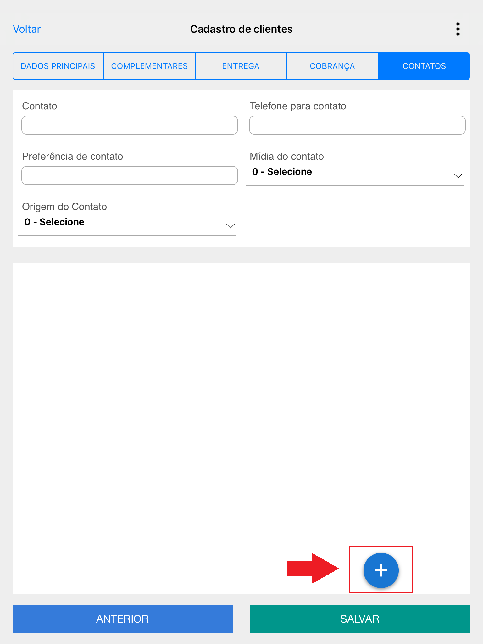Select the Contatos tab
Image resolution: width=483 pixels, height=644 pixels.
(424, 66)
